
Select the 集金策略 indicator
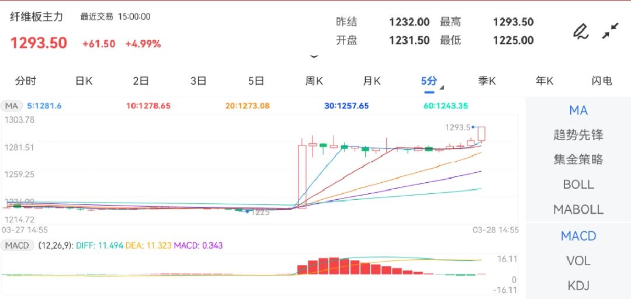[578, 159]
